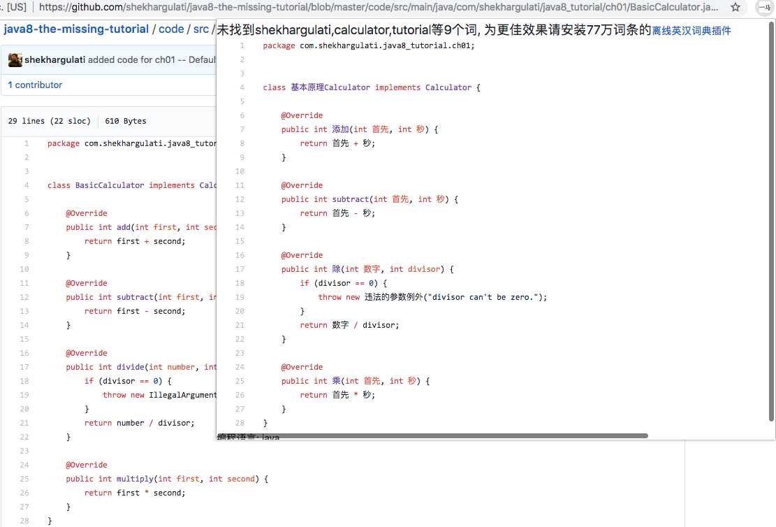The width and height of the screenshot is (776, 527).
Task: Click 'return 首先 * 秒;' in popup
Action: coord(337,395)
